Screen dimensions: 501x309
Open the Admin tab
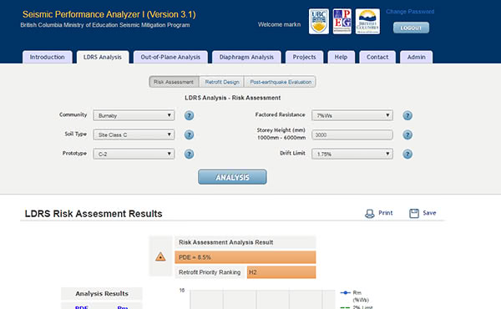coord(416,57)
